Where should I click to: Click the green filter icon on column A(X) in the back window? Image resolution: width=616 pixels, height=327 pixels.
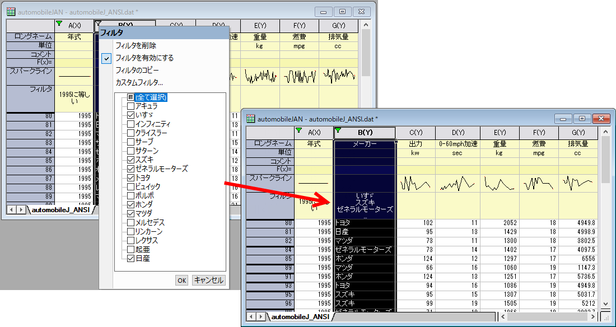[x=59, y=24]
